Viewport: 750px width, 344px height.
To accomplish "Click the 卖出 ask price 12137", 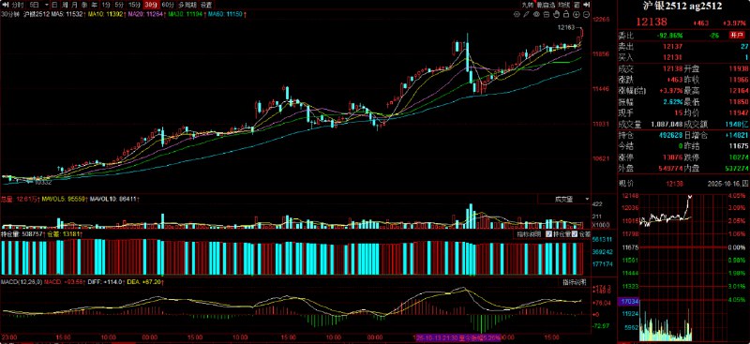I will point(672,47).
